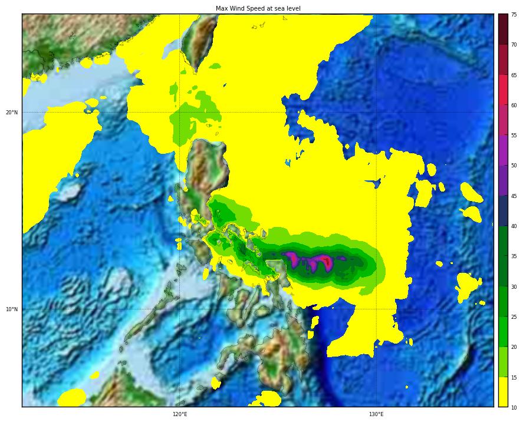
Task: Click the magenta 55-60 colorbar segment
Action: (502, 120)
